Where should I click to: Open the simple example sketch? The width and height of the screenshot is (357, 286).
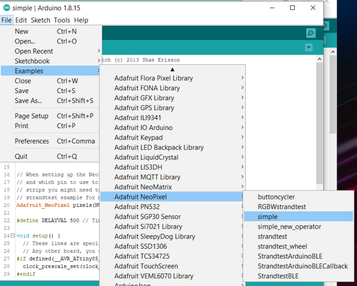click(x=298, y=217)
